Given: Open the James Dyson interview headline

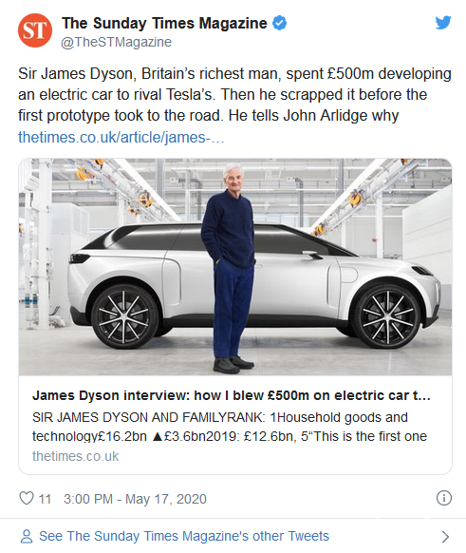Looking at the screenshot, I should (x=231, y=395).
